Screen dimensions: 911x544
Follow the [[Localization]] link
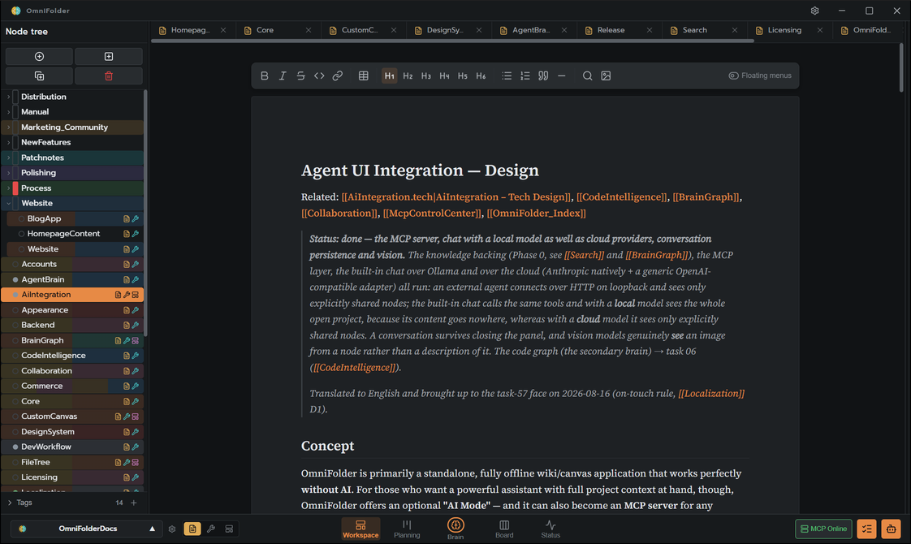point(711,394)
